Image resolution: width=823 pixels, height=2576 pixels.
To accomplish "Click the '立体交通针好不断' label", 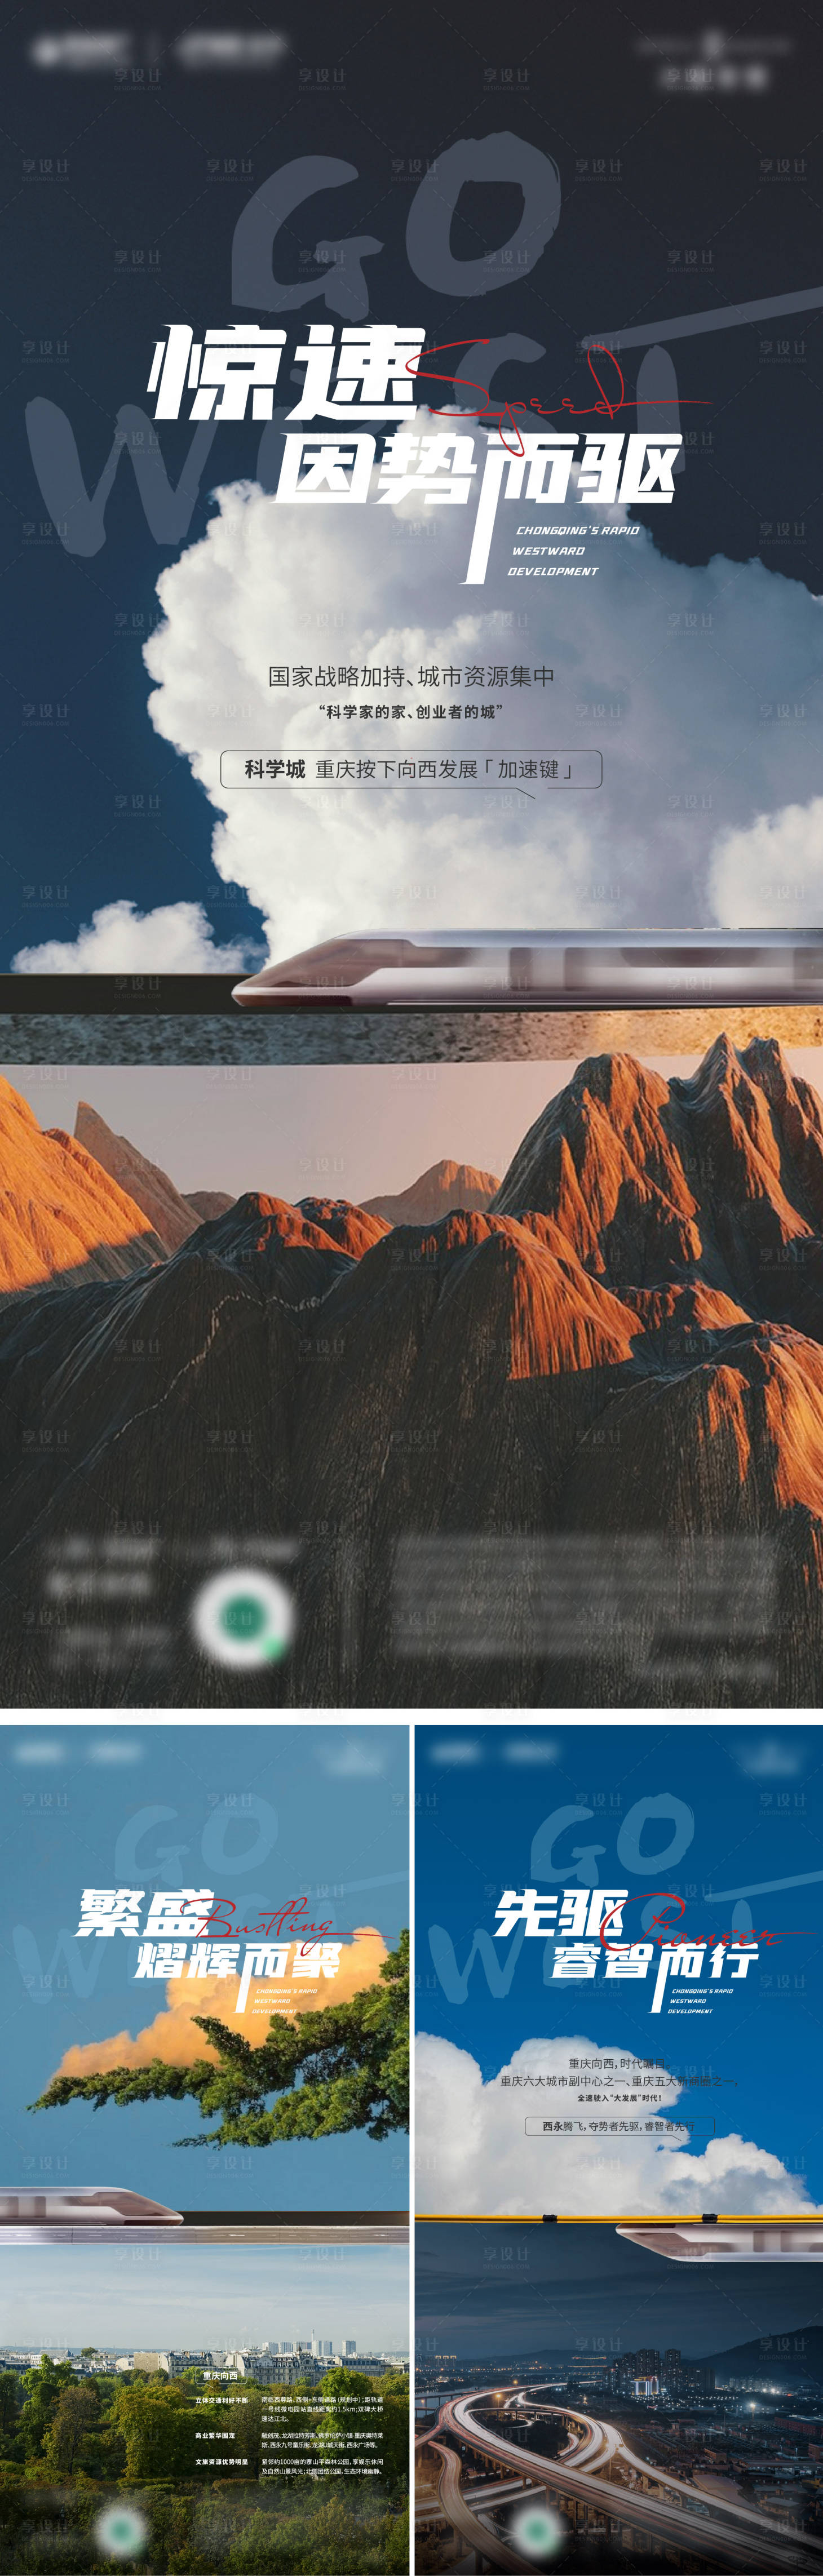I will [222, 2399].
